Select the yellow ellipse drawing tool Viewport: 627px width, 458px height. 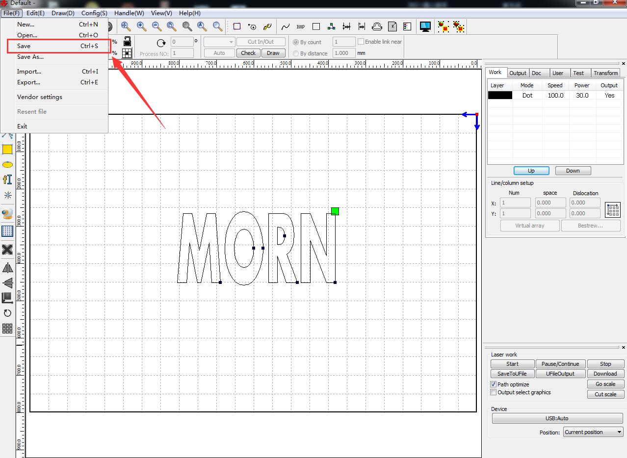tap(7, 165)
